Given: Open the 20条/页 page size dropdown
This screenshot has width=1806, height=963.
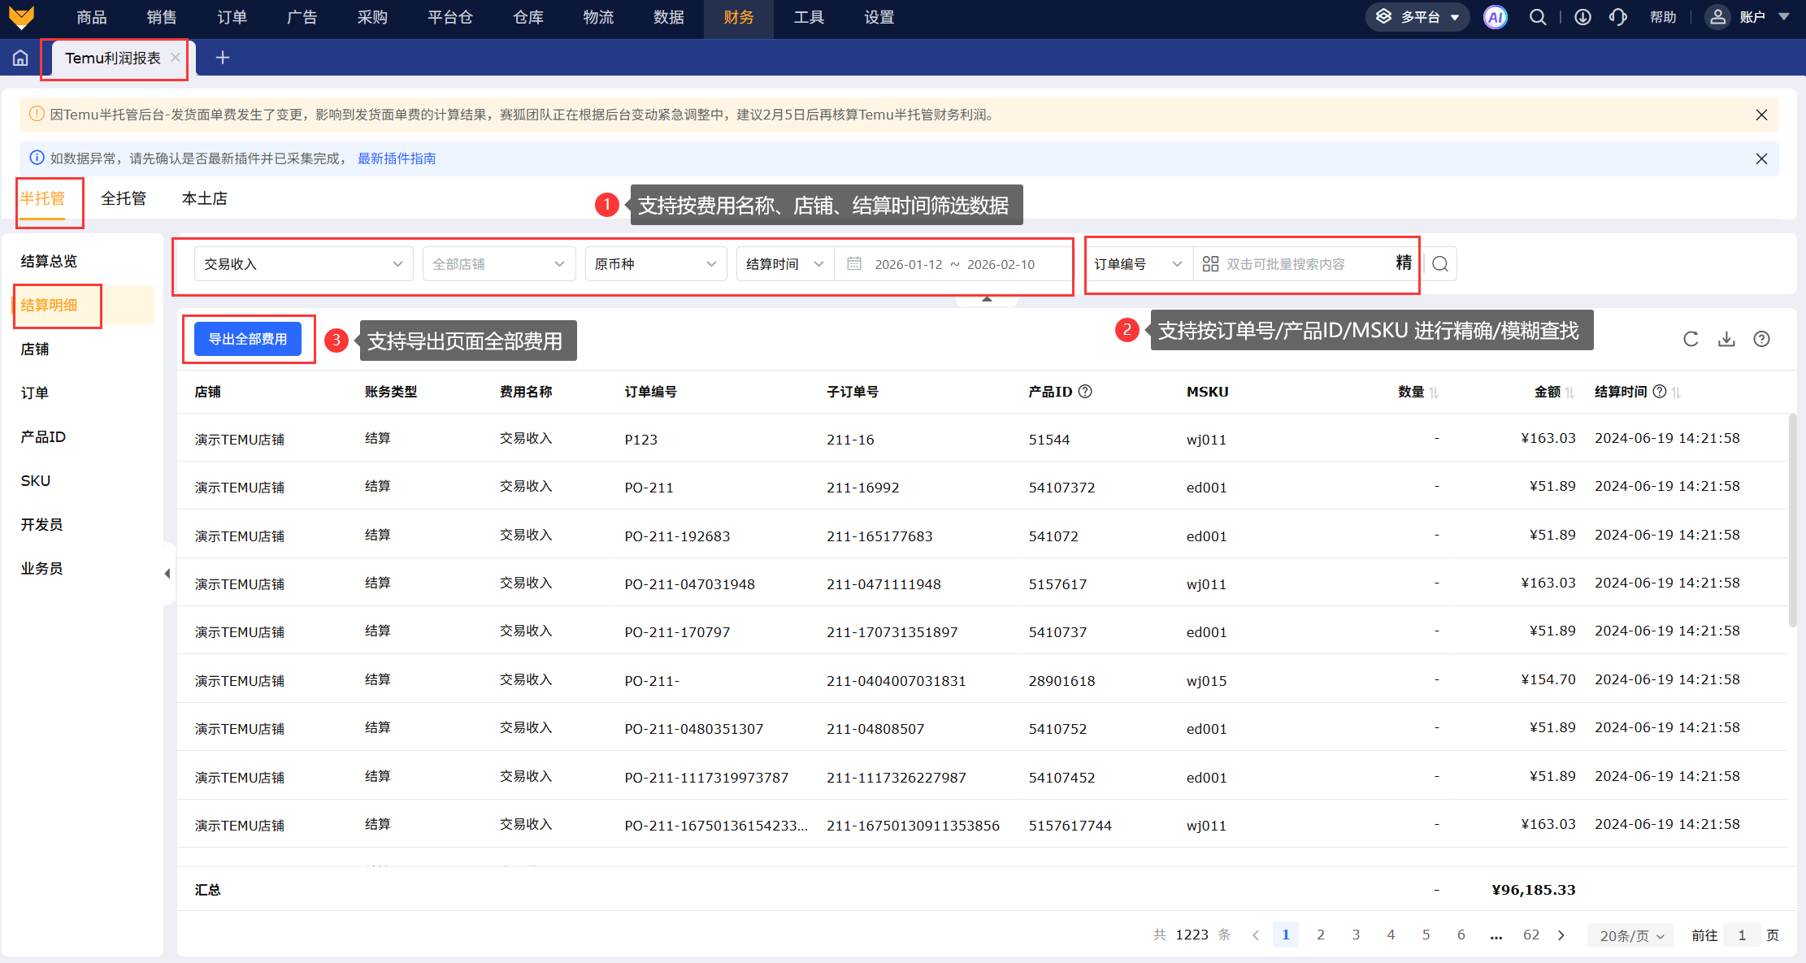Looking at the screenshot, I should pos(1631,935).
